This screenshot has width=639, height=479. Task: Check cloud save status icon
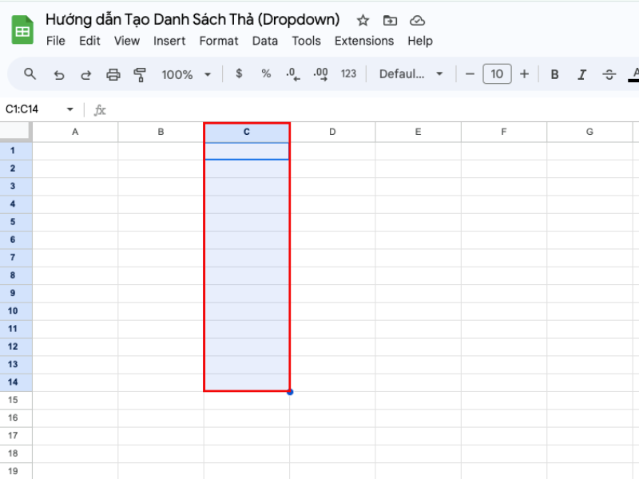pos(417,20)
